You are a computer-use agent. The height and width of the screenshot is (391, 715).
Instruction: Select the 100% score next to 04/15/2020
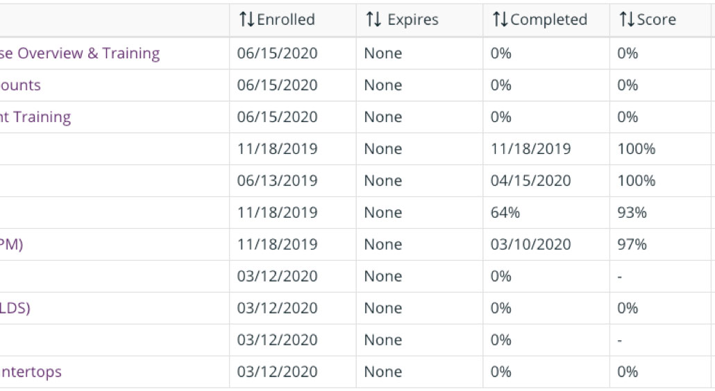636,181
